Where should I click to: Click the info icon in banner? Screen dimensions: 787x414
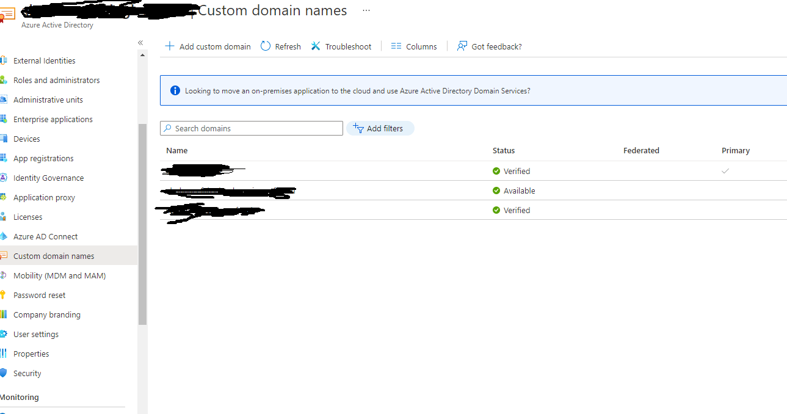point(175,90)
